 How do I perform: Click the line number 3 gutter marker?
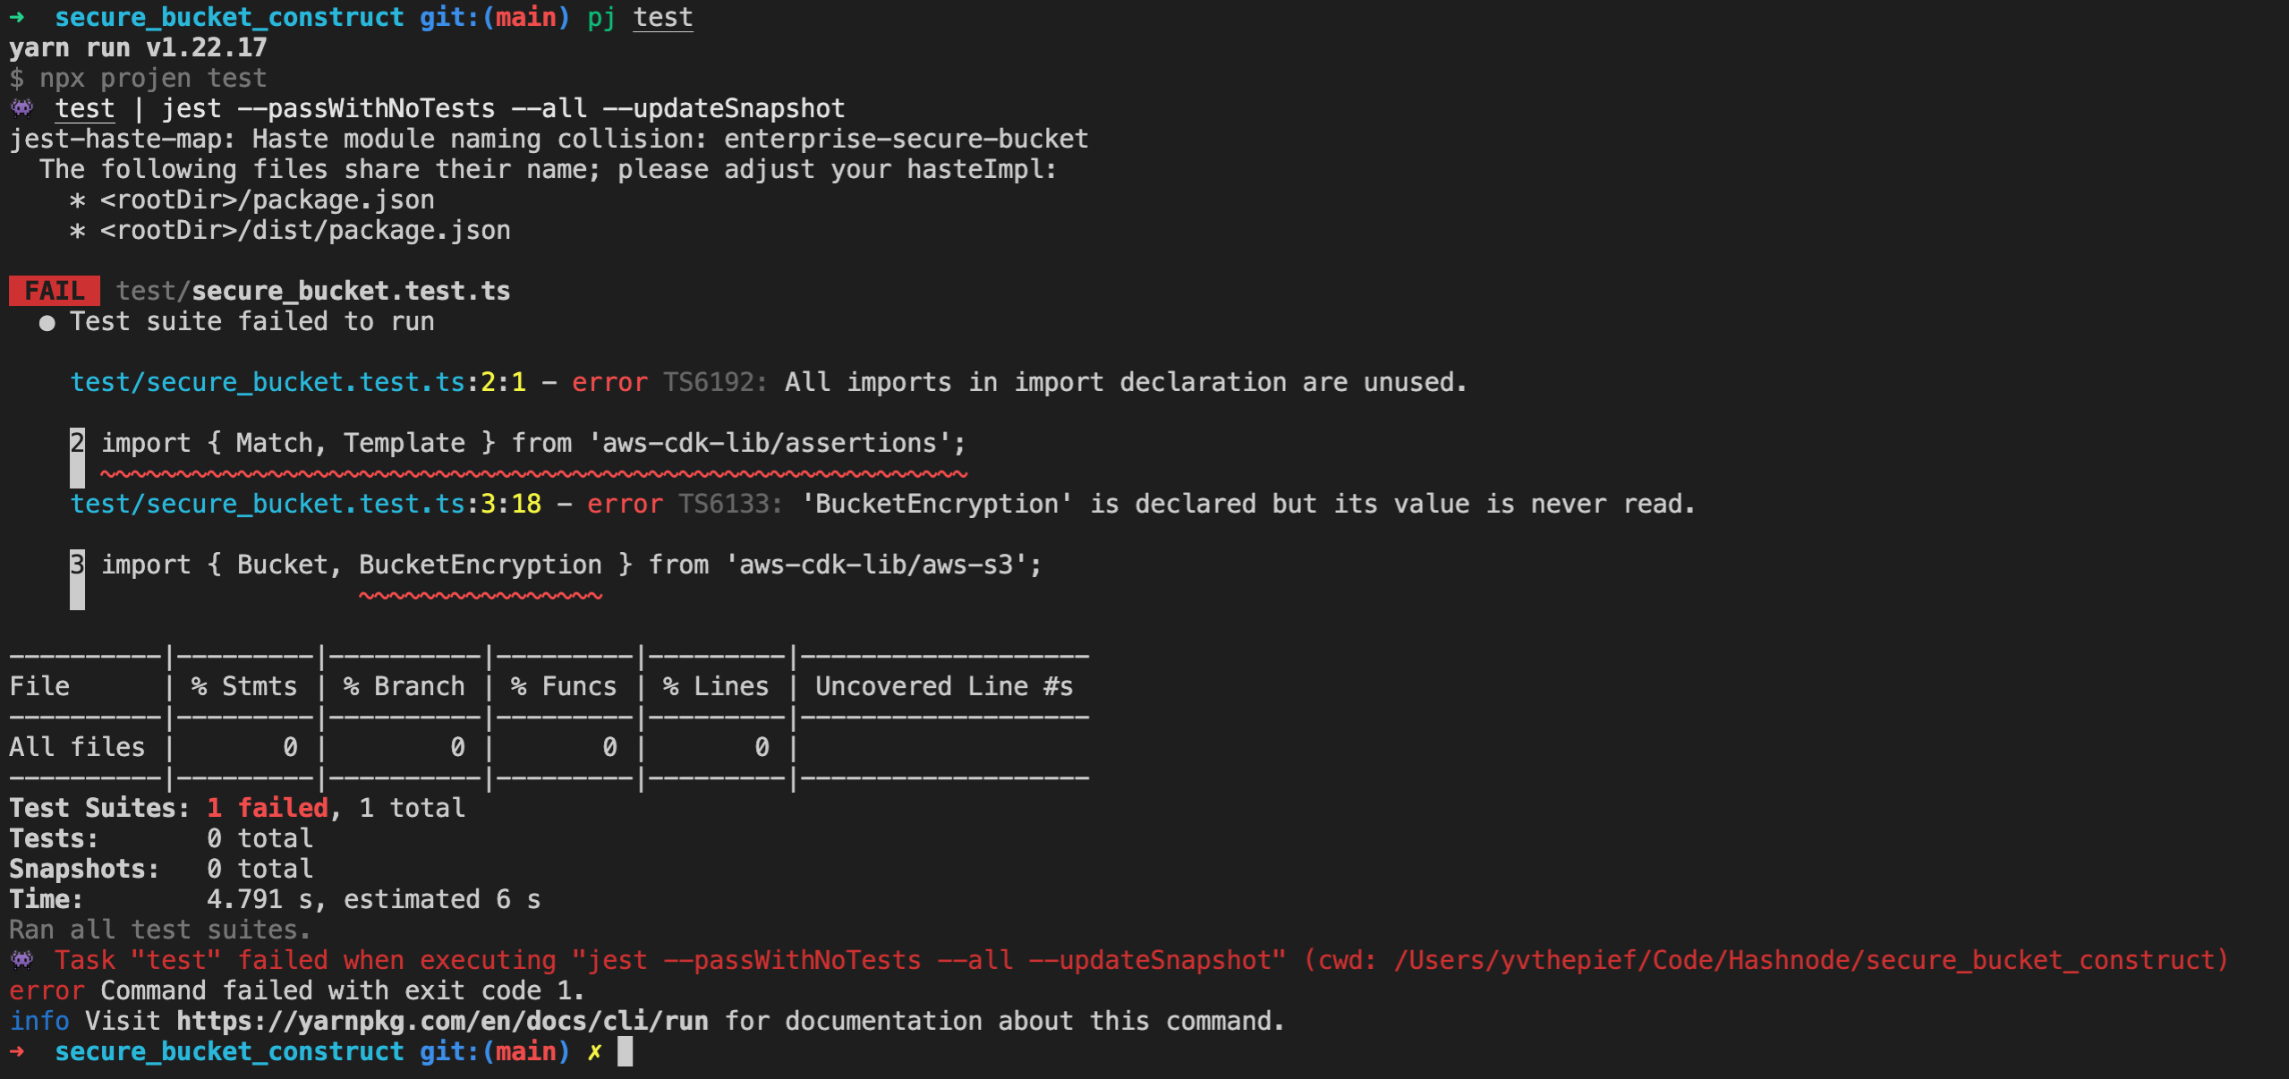pos(77,565)
